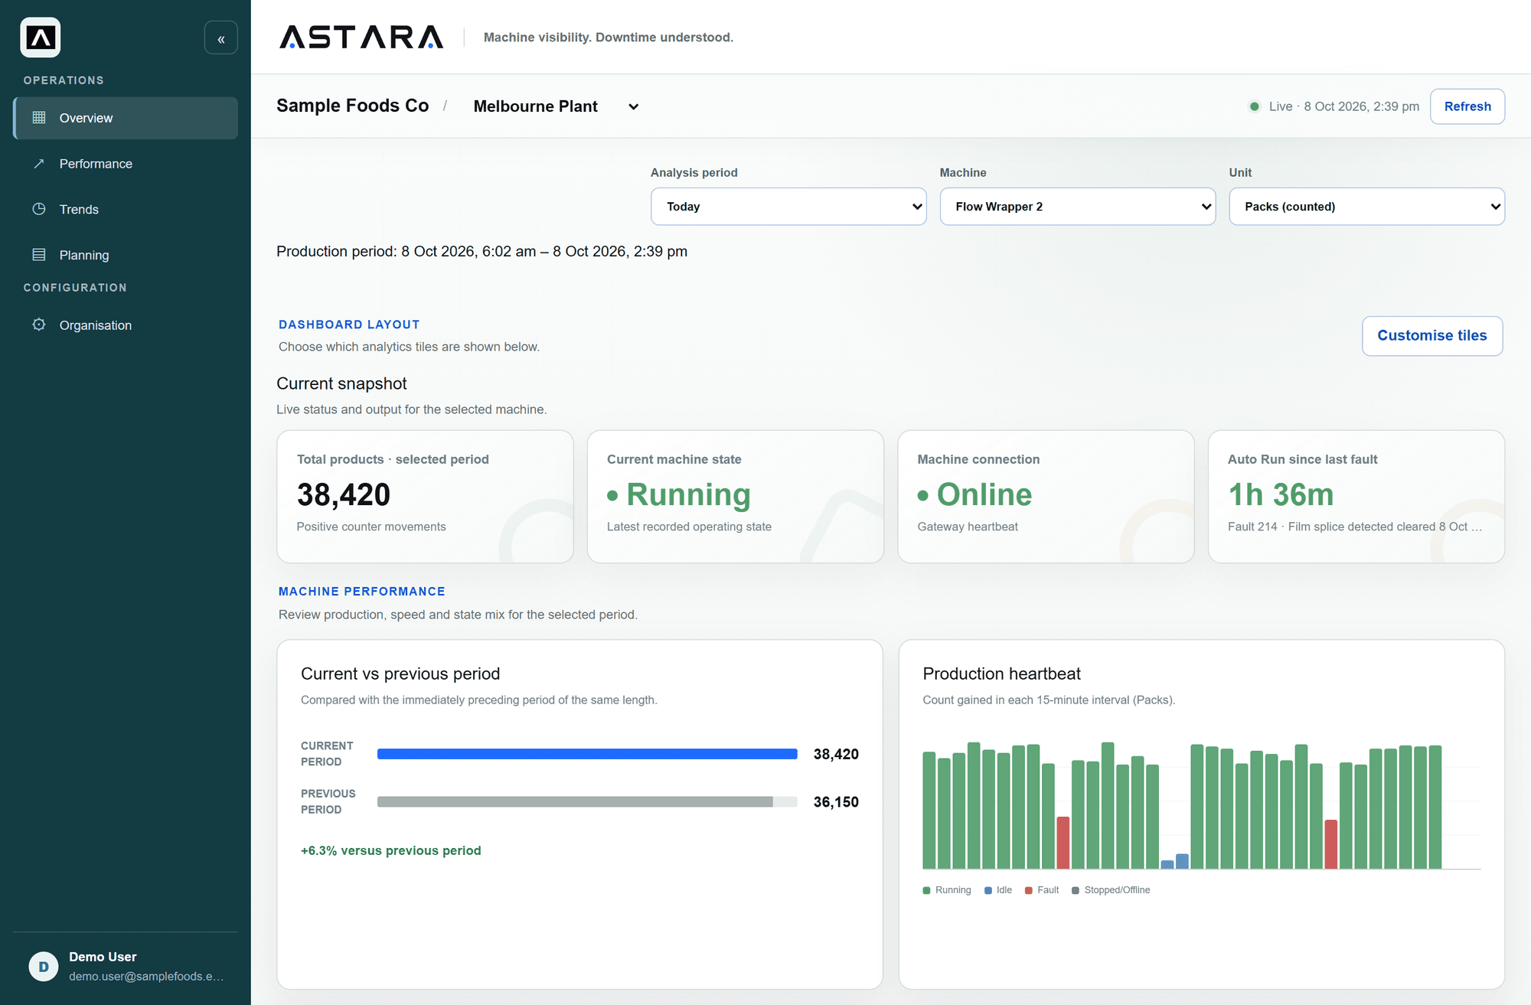
Task: Click the Overview grid icon
Action: (x=39, y=117)
